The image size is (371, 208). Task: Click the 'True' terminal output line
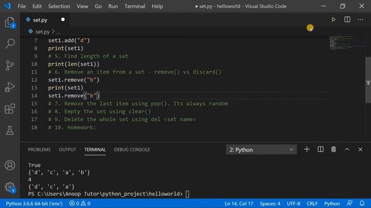34,165
